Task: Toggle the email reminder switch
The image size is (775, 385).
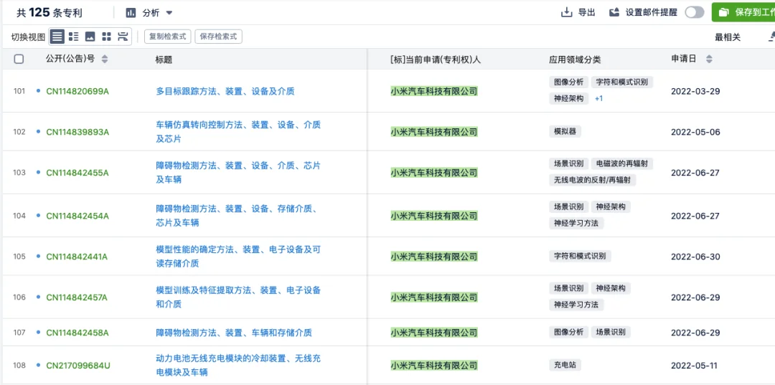Action: (695, 12)
